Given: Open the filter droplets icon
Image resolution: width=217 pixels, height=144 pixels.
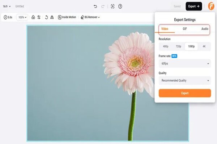Looking at the screenshot, I should (33, 17).
